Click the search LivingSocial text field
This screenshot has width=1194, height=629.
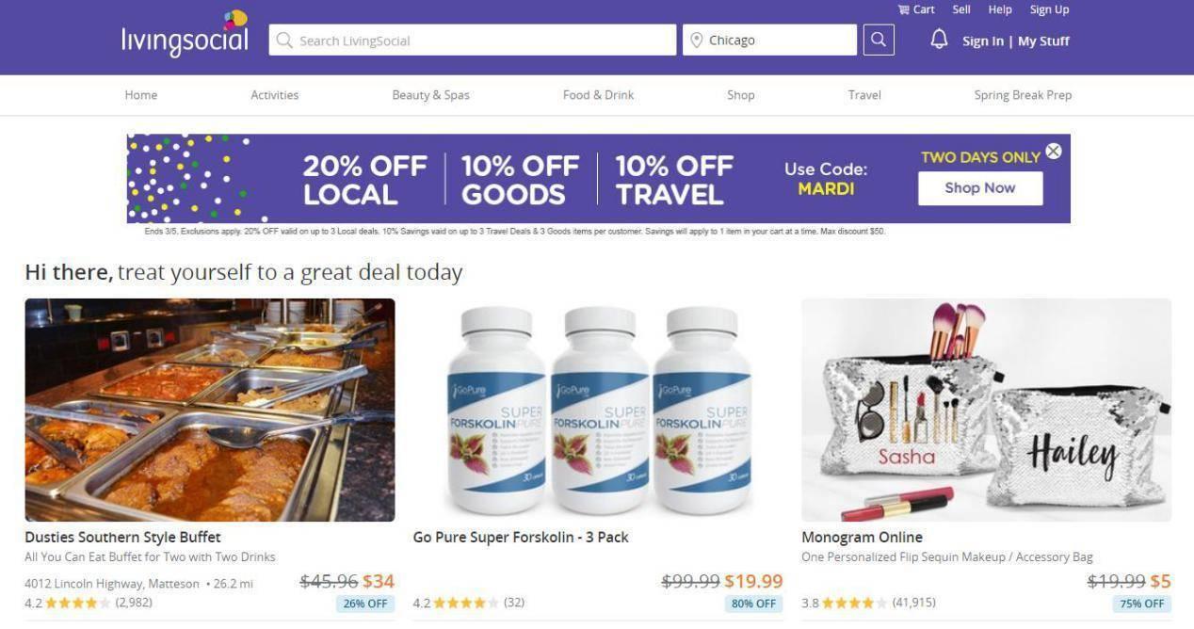pyautogui.click(x=473, y=40)
